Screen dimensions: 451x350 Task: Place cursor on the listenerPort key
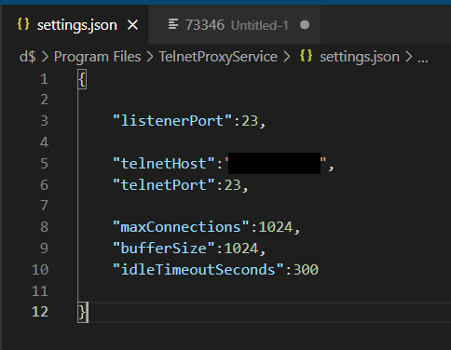coord(172,121)
